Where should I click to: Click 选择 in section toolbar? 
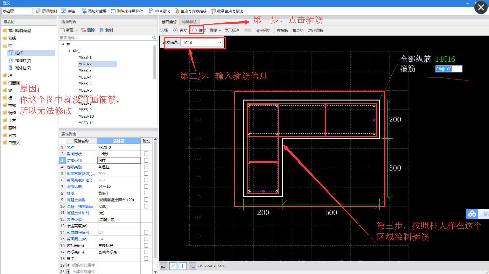pyautogui.click(x=164, y=30)
